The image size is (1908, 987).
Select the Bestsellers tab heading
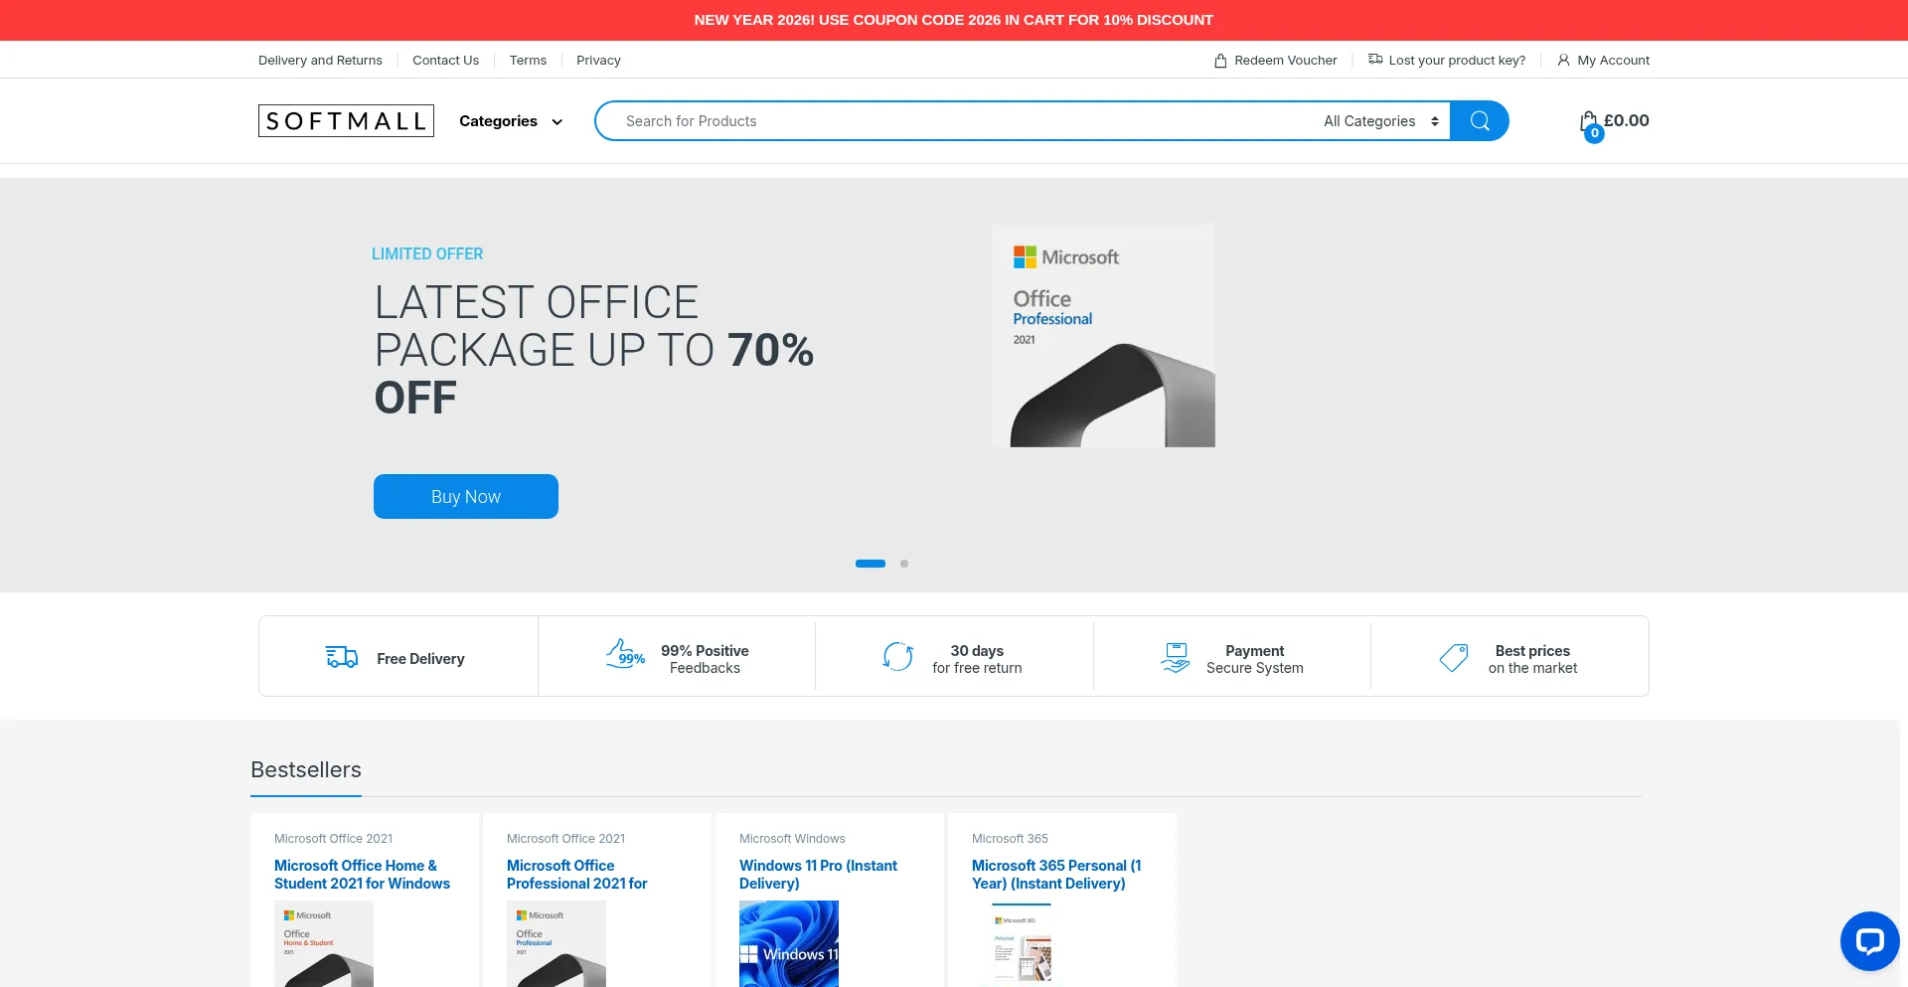306,770
